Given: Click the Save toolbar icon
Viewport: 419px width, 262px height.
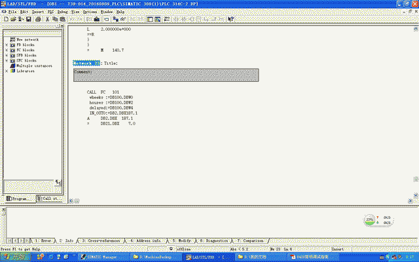Looking at the screenshot, I should tap(29, 19).
